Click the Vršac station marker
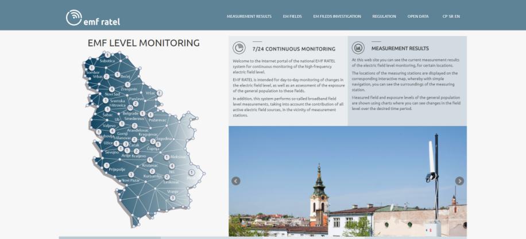The width and height of the screenshot is (526, 239). pyautogui.click(x=159, y=93)
